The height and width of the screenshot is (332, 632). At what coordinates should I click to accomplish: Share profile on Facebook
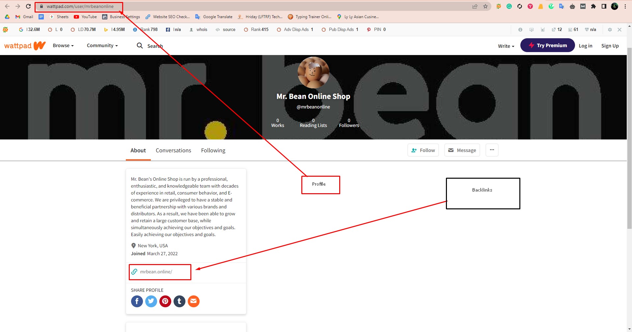coord(137,301)
